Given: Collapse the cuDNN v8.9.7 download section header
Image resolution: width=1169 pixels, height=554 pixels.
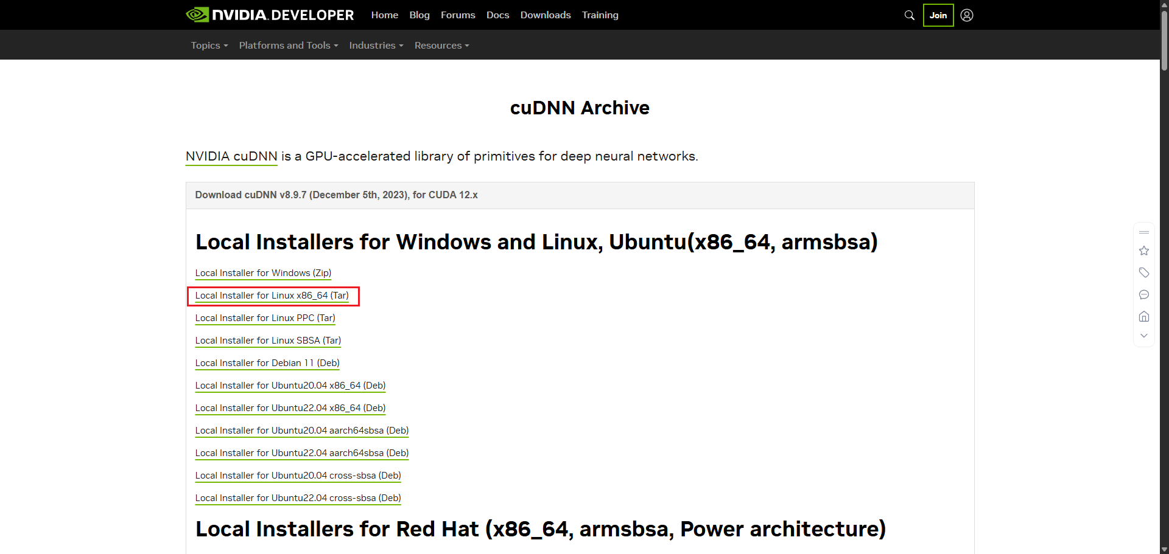Looking at the screenshot, I should click(x=580, y=195).
